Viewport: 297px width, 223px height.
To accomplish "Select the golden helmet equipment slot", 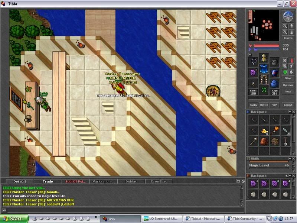I will [x=264, y=58].
